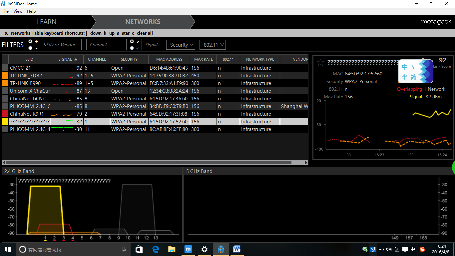Open the File menu
Viewport: 455px width, 256px height.
tap(5, 11)
